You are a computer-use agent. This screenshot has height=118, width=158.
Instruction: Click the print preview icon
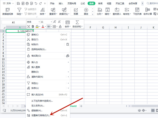tap(32, 3)
